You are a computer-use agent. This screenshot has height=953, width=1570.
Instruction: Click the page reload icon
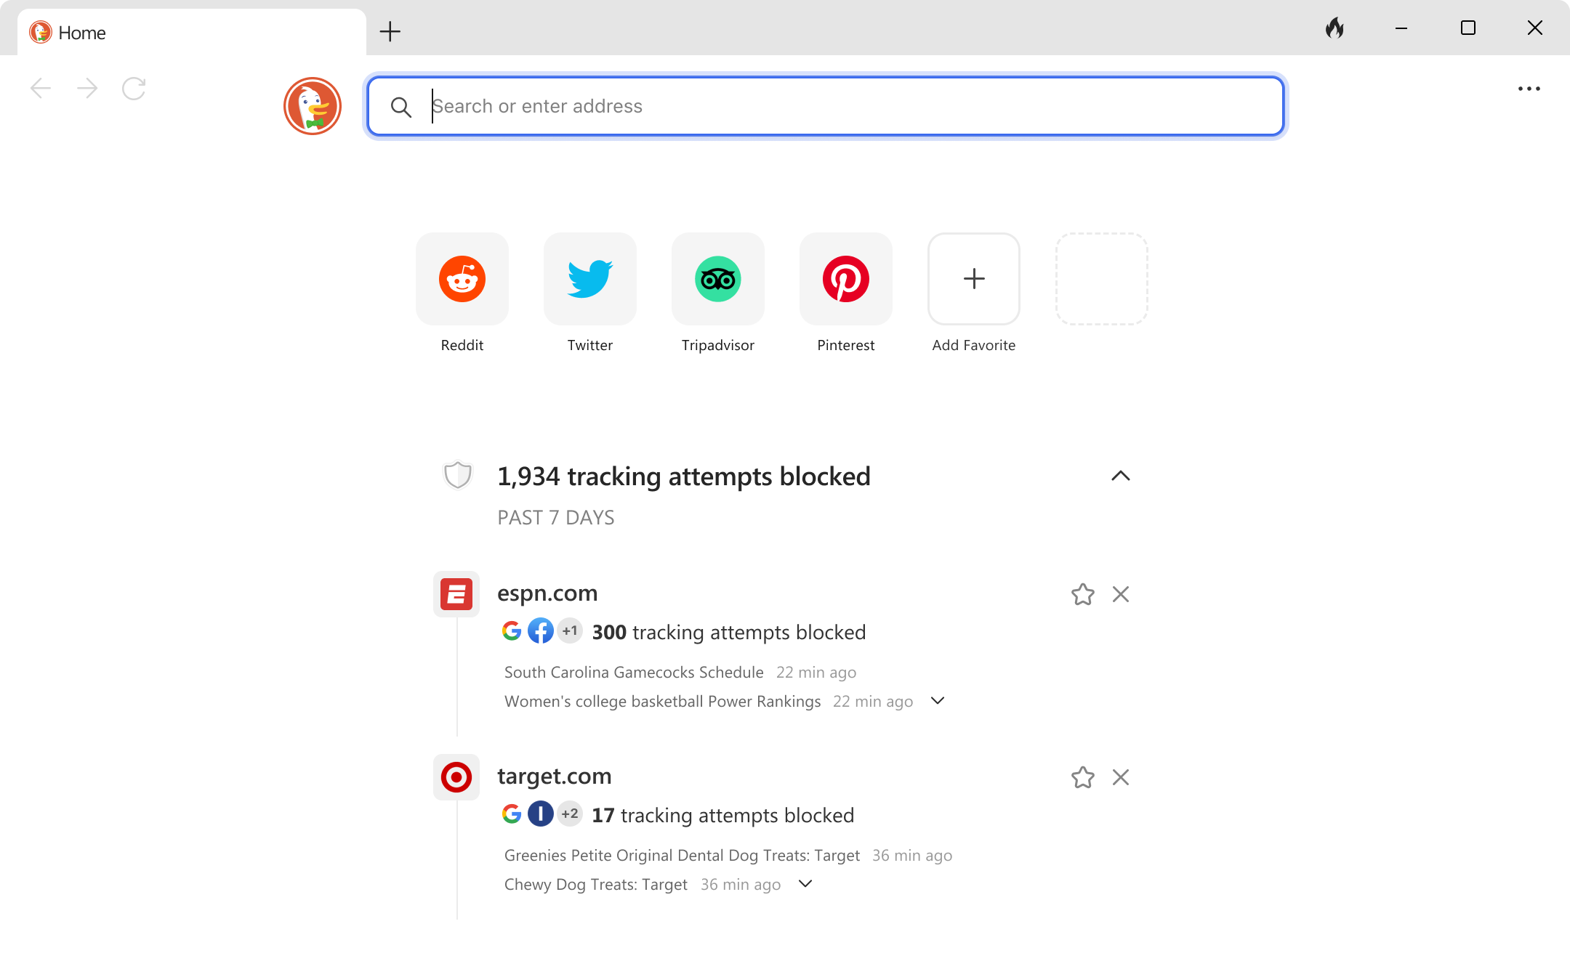pyautogui.click(x=133, y=88)
